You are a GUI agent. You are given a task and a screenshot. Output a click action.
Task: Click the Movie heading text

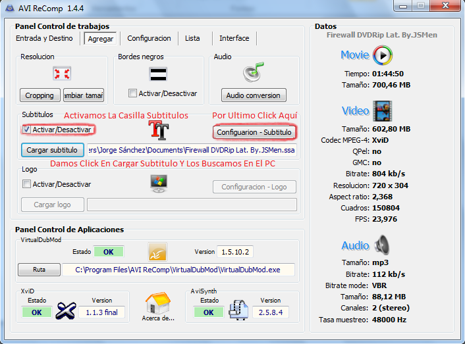click(355, 55)
